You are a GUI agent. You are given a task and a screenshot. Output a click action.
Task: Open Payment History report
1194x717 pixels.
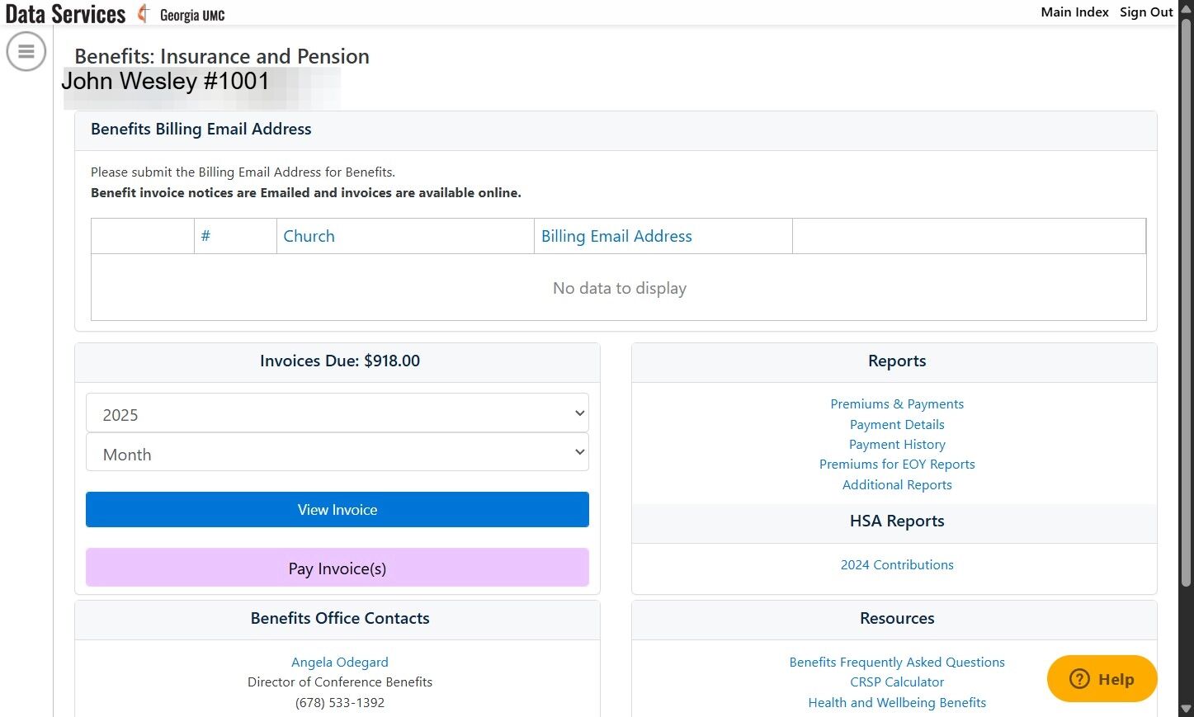tap(897, 445)
